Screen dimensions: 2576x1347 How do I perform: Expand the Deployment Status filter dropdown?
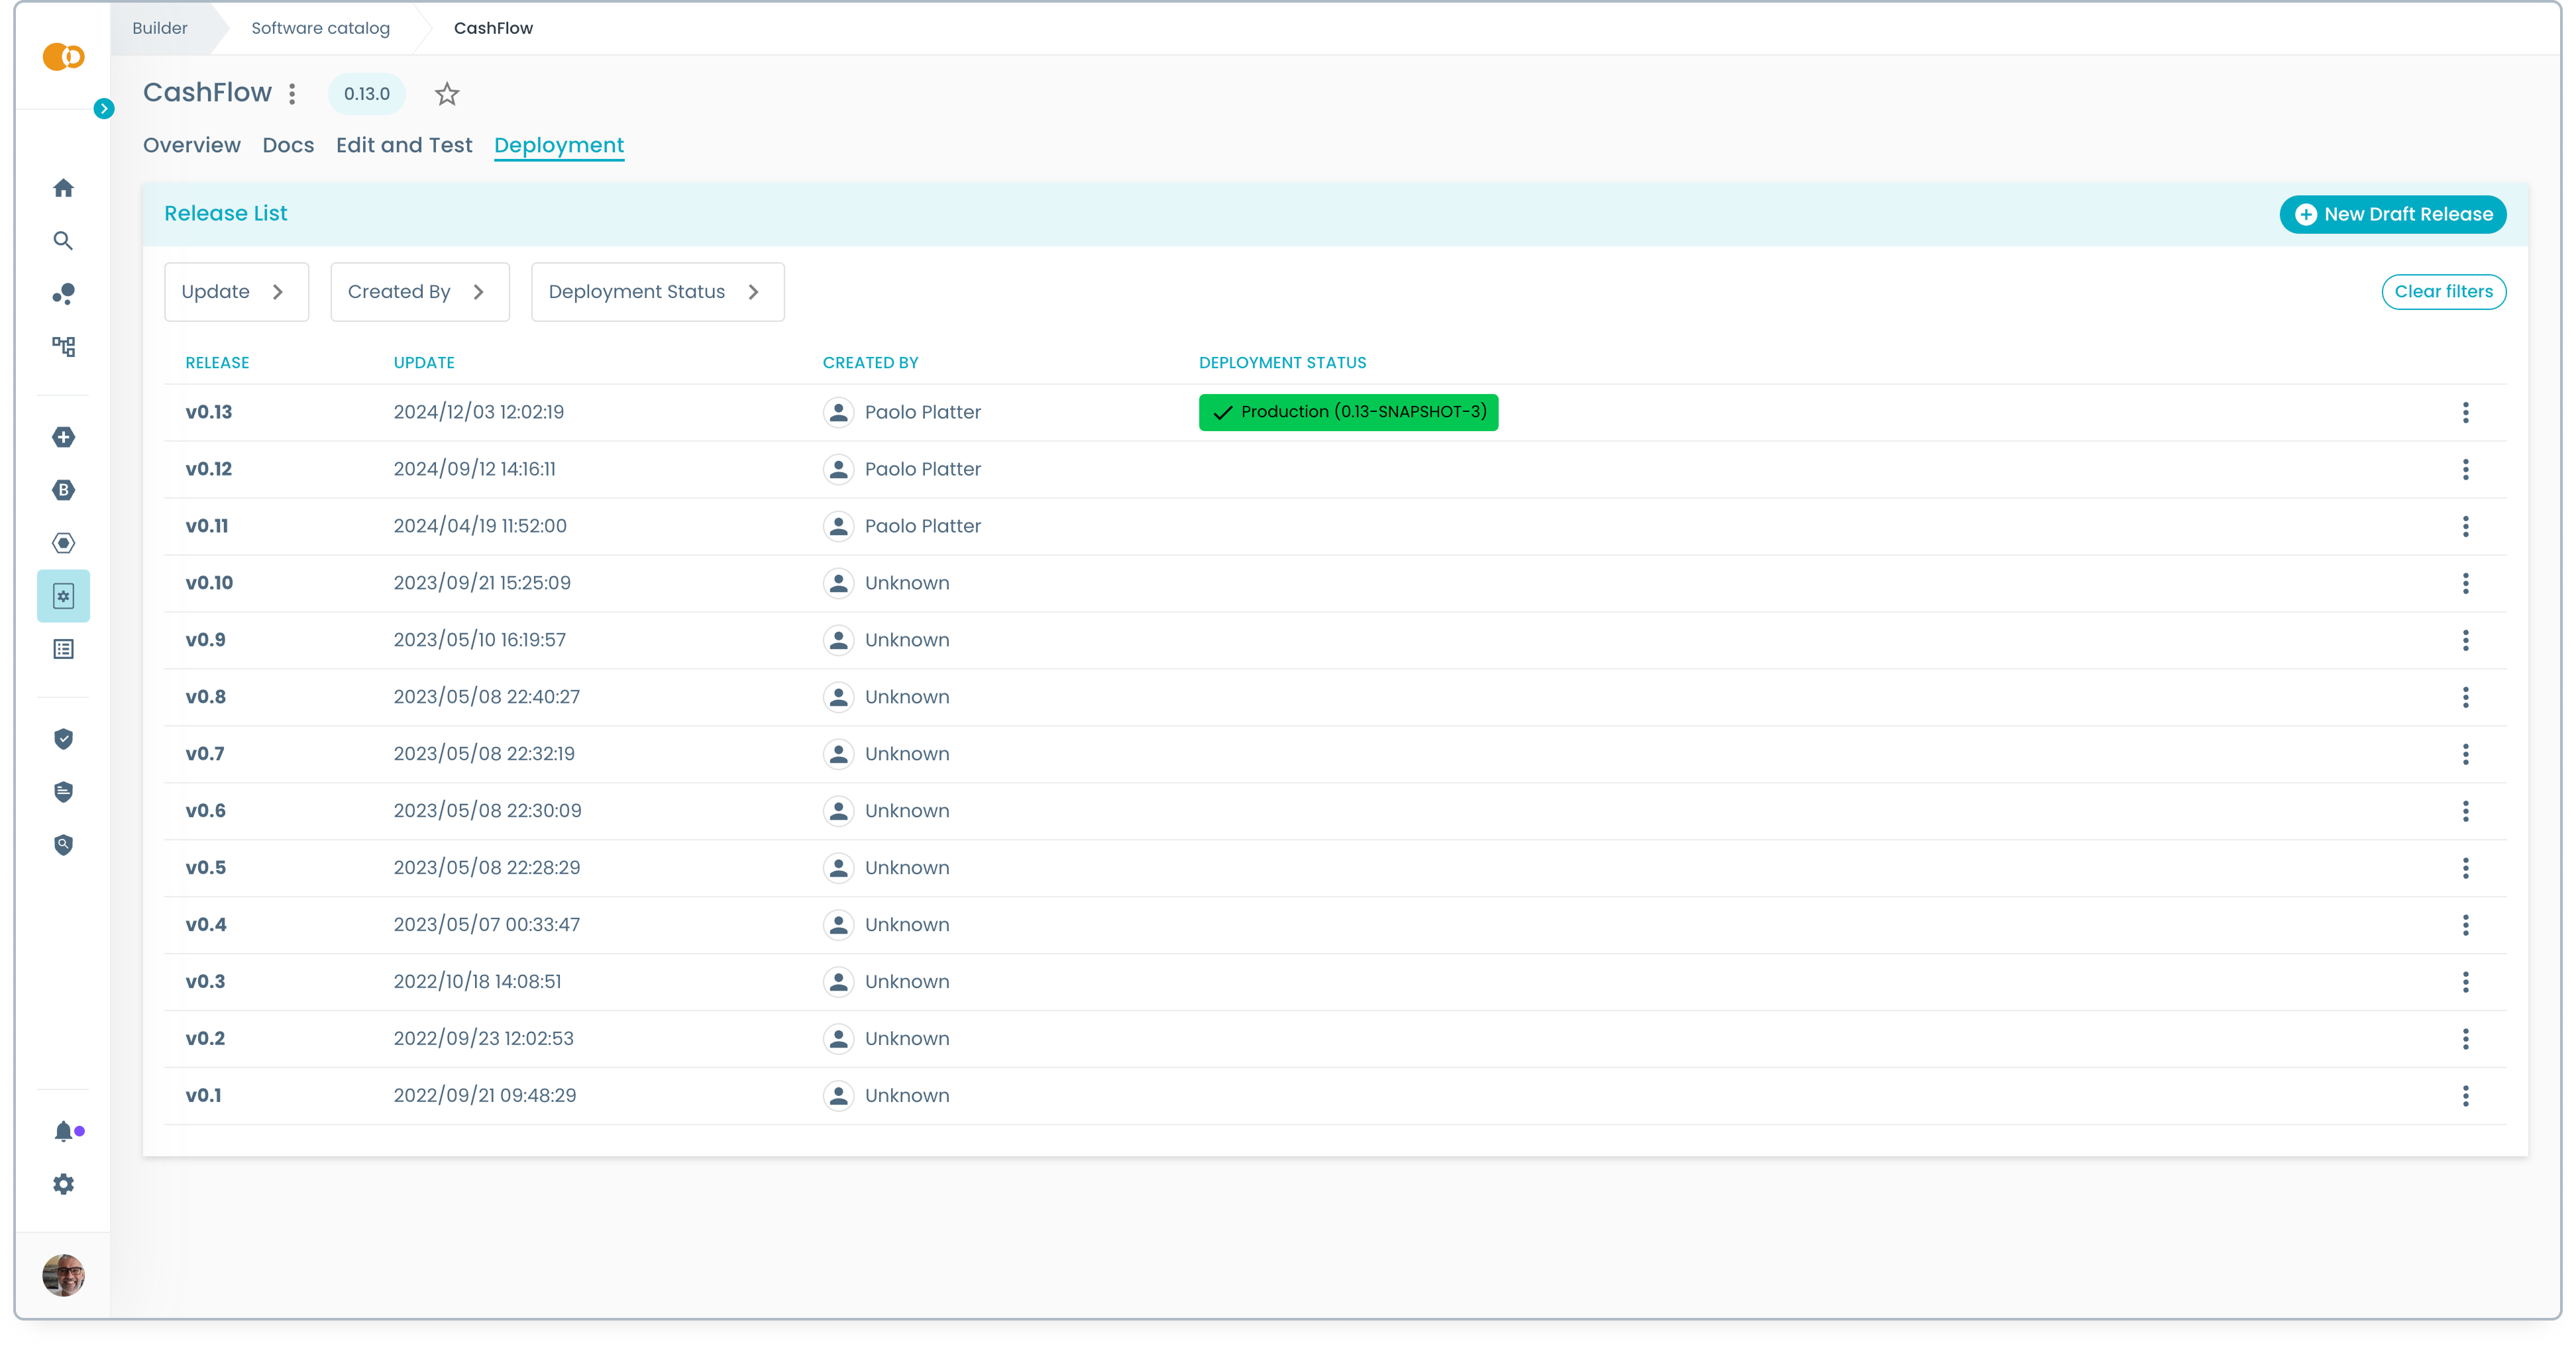pyautogui.click(x=657, y=292)
